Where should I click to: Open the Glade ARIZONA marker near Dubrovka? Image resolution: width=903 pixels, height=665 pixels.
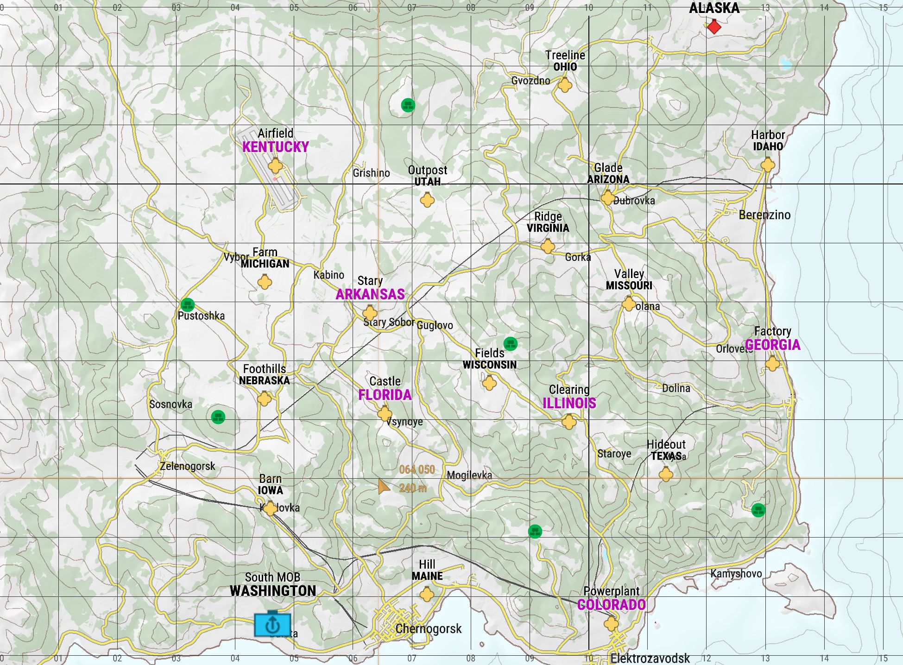[607, 198]
